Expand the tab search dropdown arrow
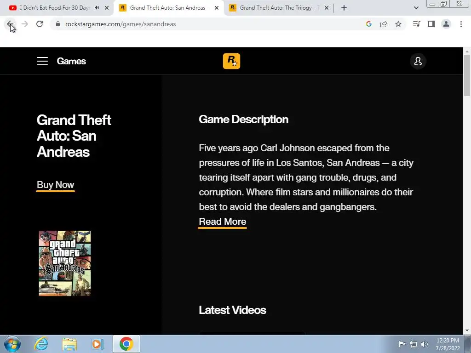The width and height of the screenshot is (471, 353). [x=416, y=8]
